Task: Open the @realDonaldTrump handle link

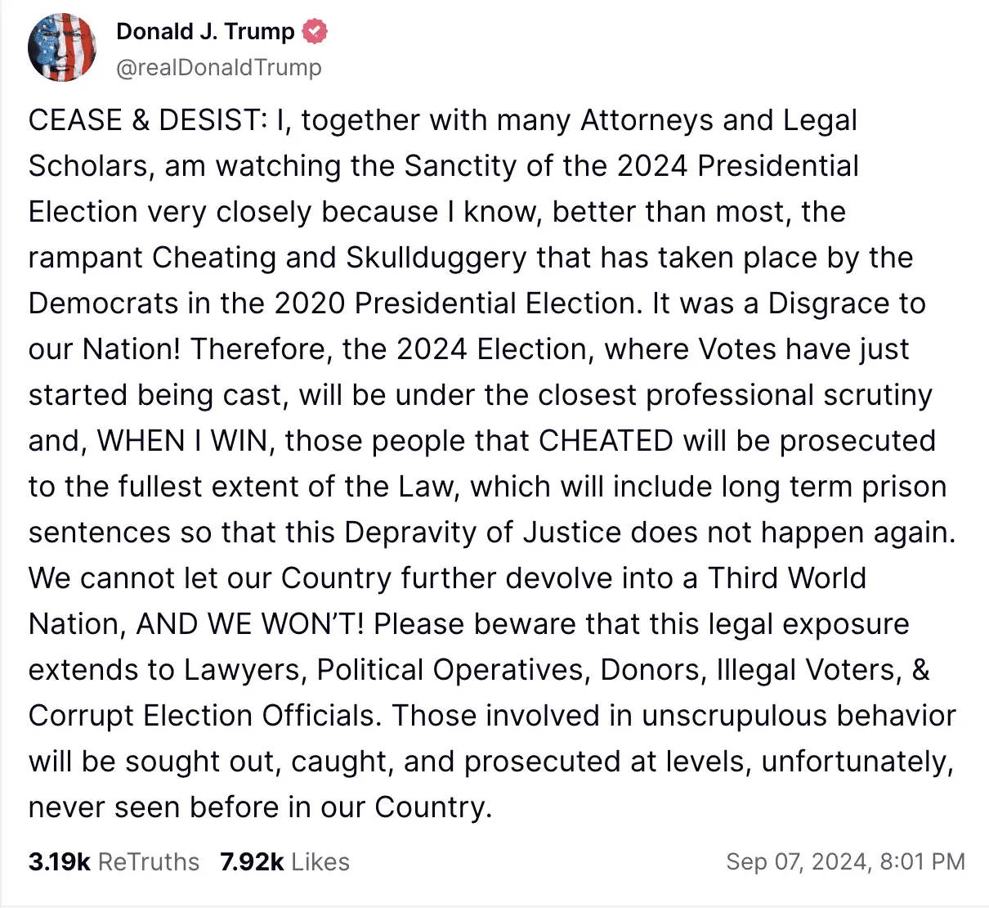Action: (x=219, y=67)
